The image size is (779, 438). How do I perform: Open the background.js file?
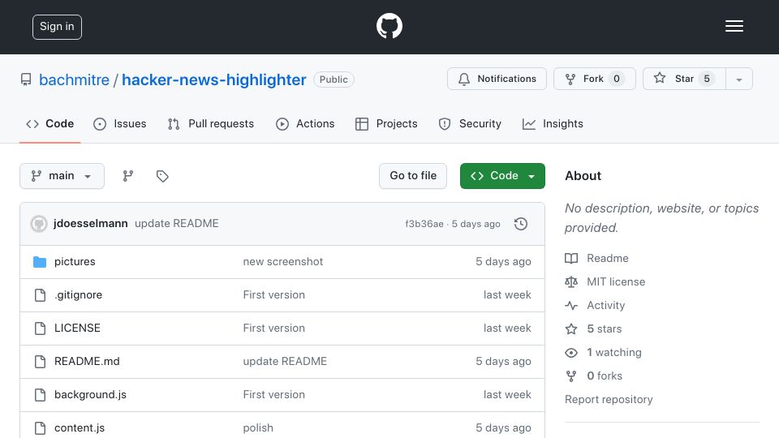(x=90, y=395)
